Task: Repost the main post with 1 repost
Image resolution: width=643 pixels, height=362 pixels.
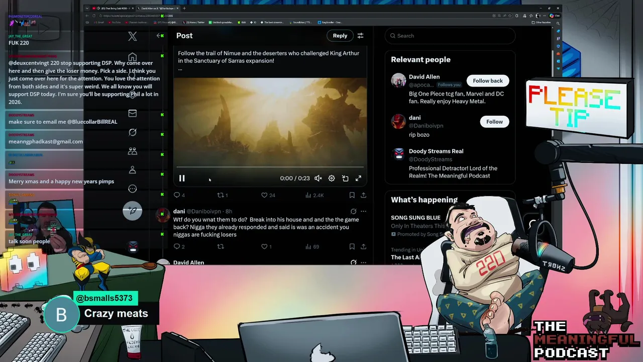Action: click(222, 195)
